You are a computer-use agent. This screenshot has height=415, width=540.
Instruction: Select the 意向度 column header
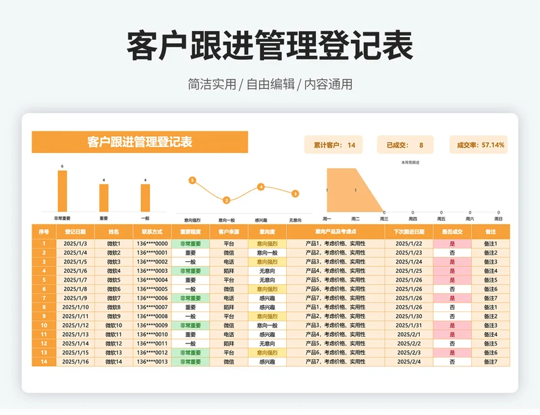267,232
